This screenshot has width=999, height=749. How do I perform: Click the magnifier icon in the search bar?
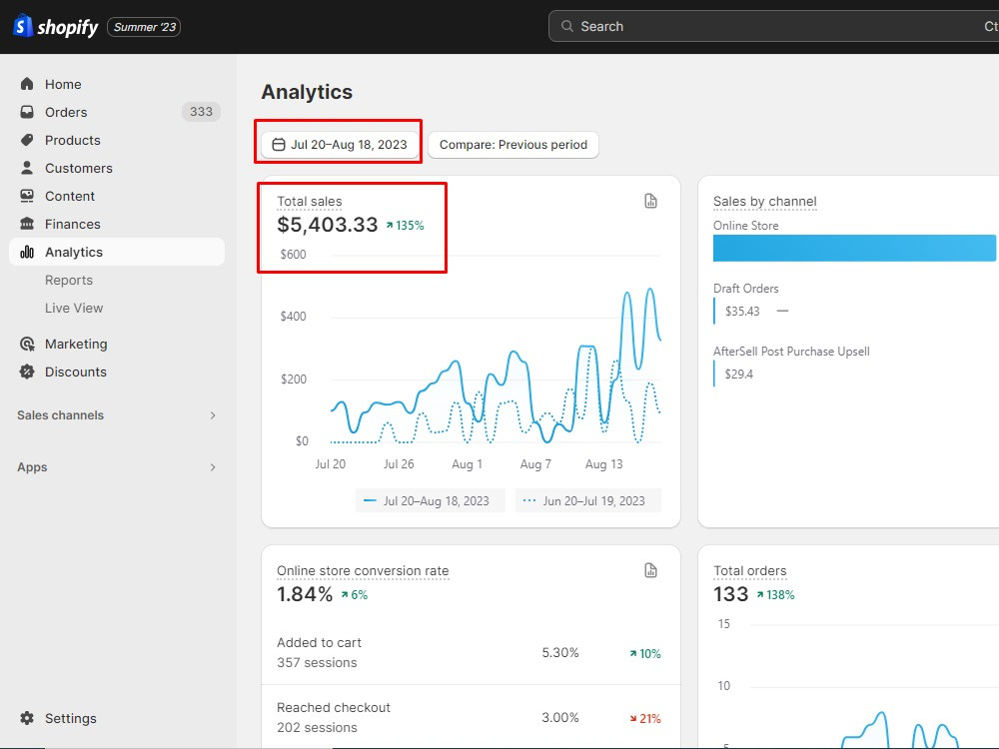[566, 26]
